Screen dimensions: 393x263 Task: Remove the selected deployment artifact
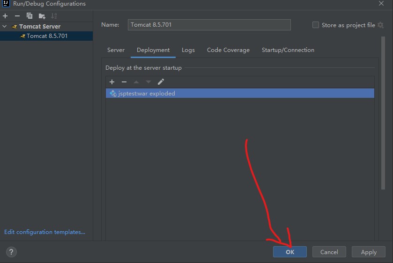click(124, 82)
